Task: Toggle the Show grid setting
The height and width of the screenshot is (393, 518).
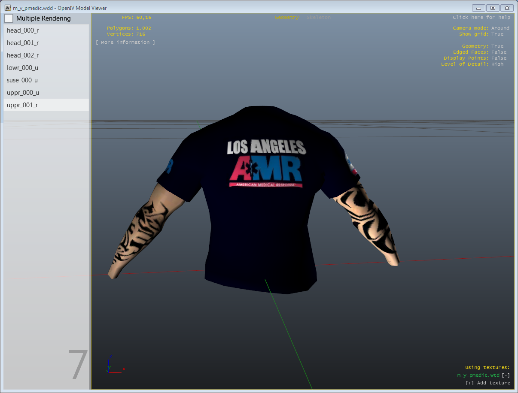Action: 497,34
